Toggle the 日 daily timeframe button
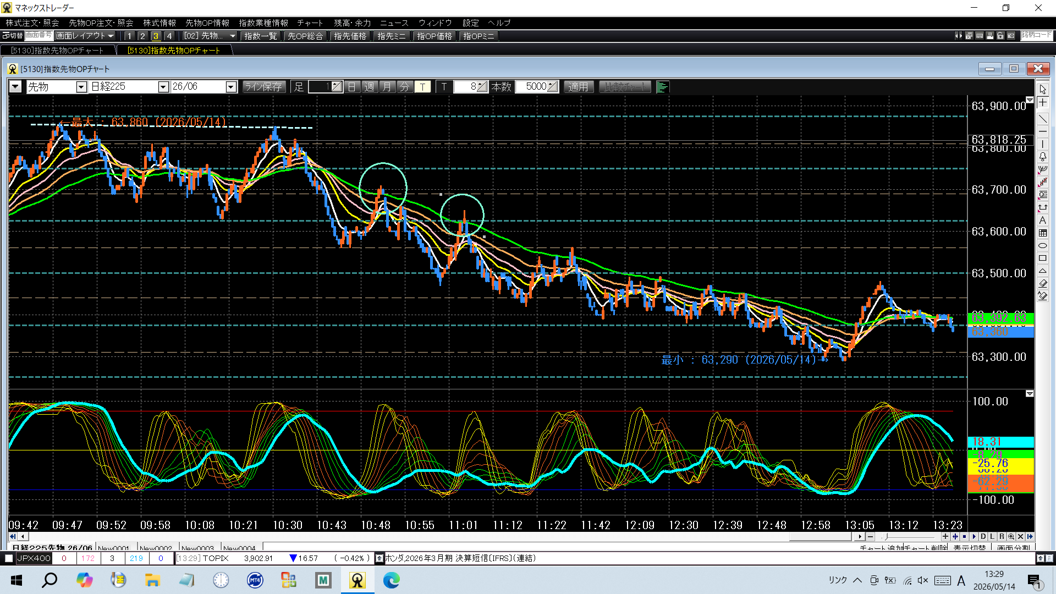 click(x=352, y=87)
